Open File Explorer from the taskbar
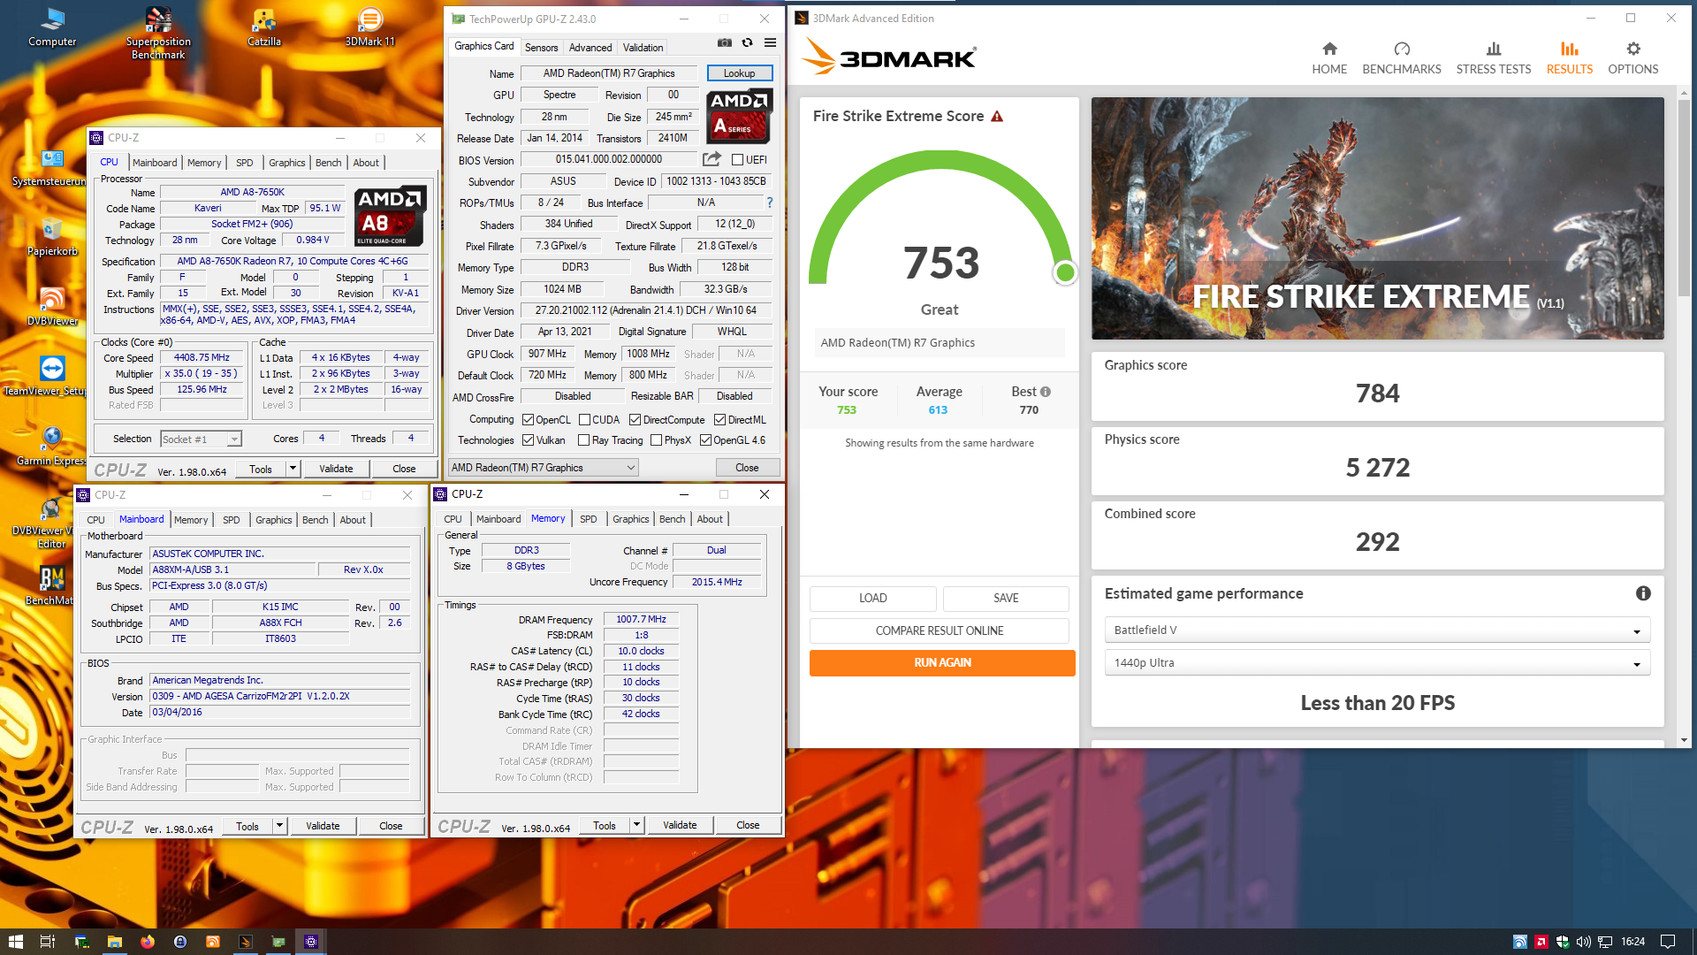Image resolution: width=1697 pixels, height=955 pixels. coord(114,942)
